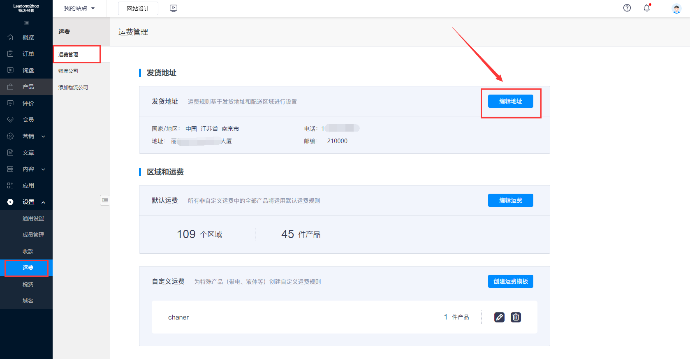Viewport: 690px width, 359px height.
Task: Open the 我的站点 dropdown
Action: coord(79,8)
